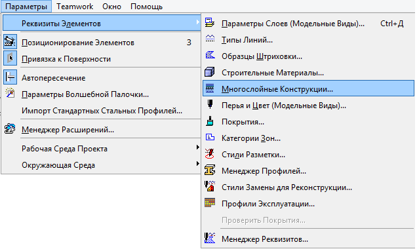Open Многослойные Конструкции entry
Image resolution: width=417 pixels, height=251 pixels.
pos(308,88)
